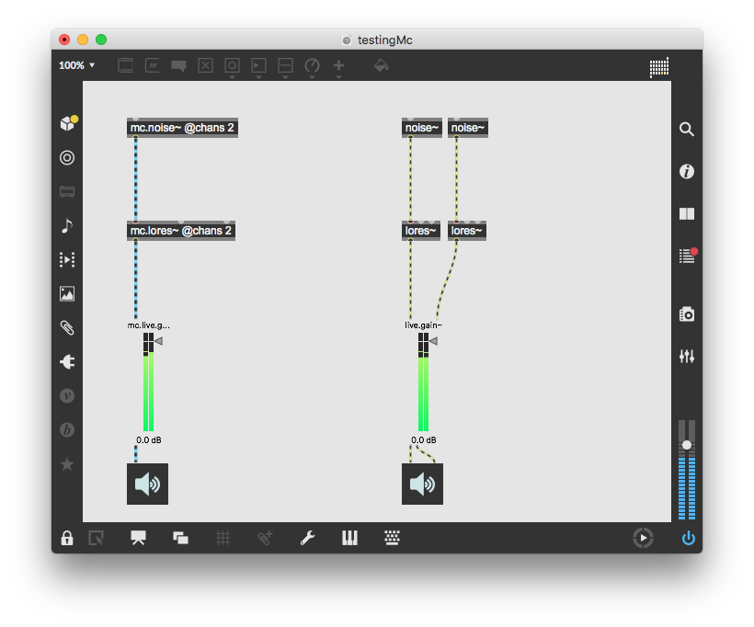Toggle audio on with the power button
The image size is (754, 627).
coord(688,538)
